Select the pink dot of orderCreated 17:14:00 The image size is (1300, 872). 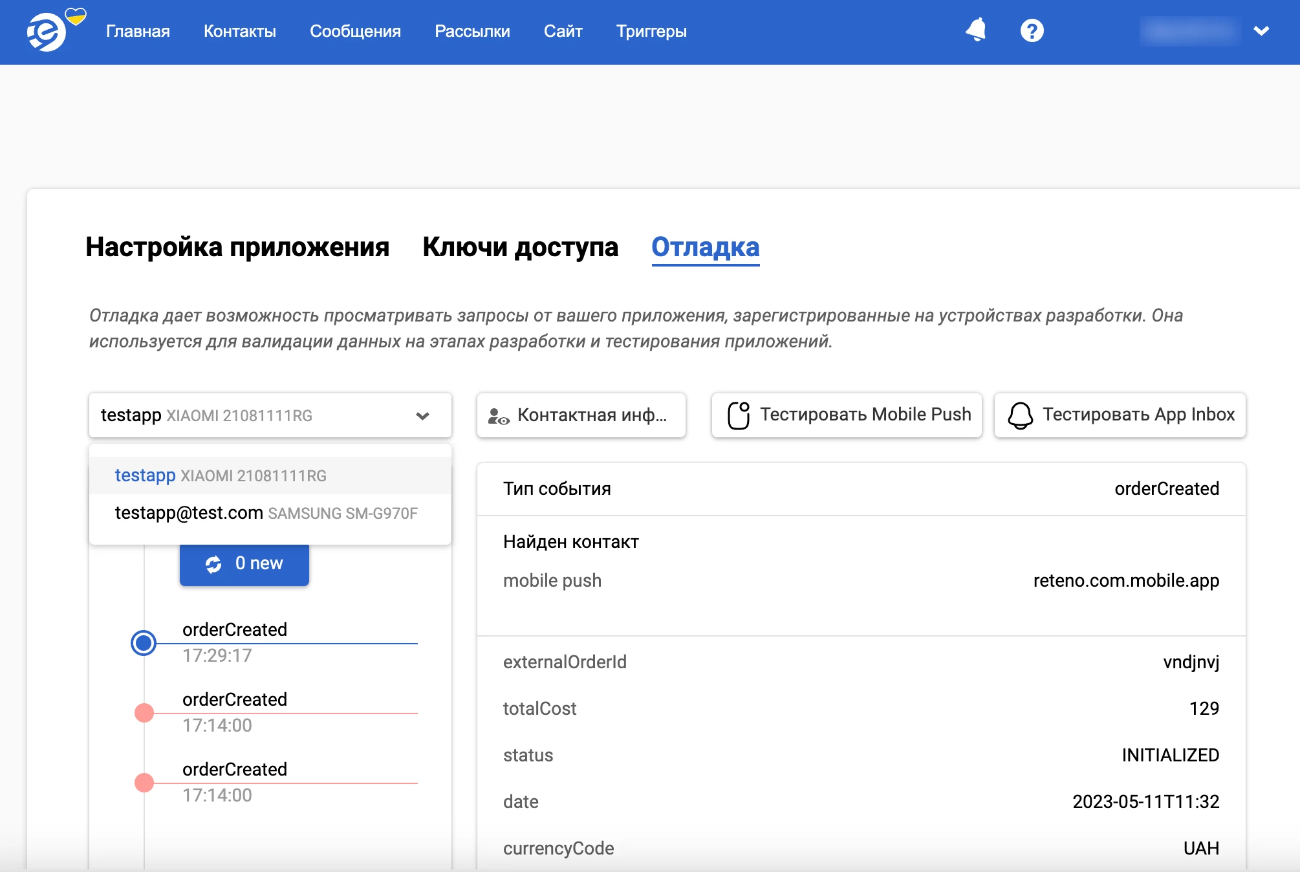click(x=144, y=713)
